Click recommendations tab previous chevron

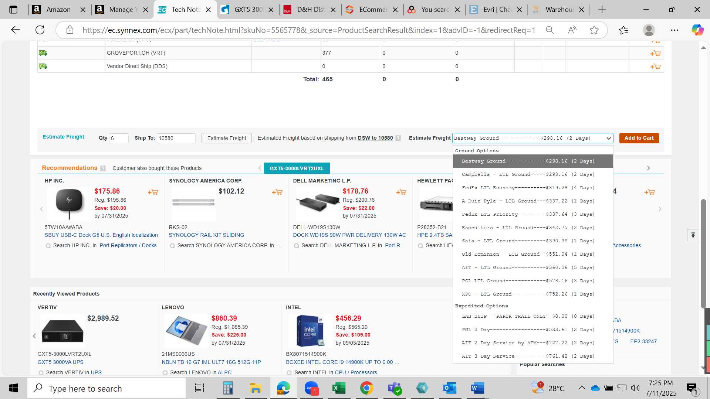point(260,168)
